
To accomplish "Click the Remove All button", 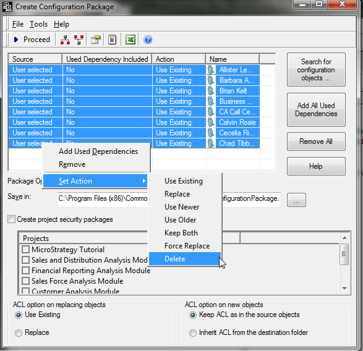I will [316, 142].
